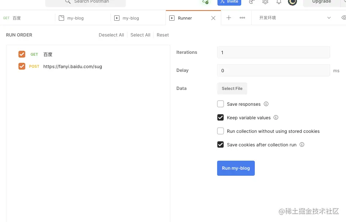
Task: Click the Invite button
Action: coord(229,2)
